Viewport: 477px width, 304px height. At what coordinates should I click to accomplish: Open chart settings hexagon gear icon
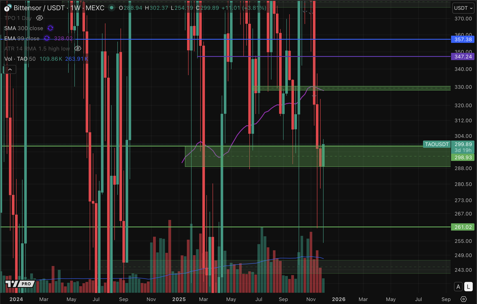463,299
